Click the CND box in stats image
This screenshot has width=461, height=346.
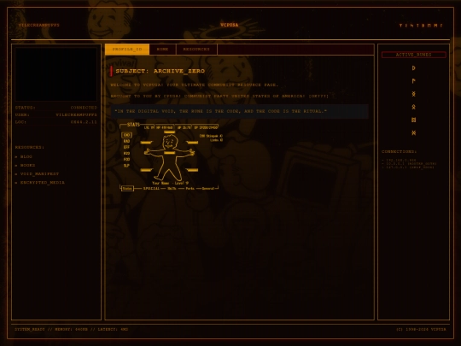pos(126,135)
